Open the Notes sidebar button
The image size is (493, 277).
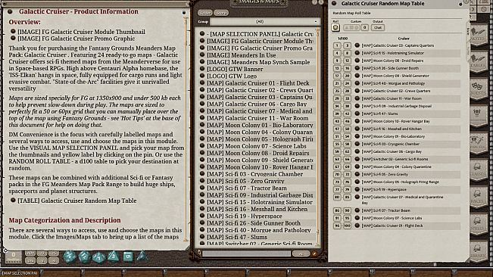click(478, 35)
